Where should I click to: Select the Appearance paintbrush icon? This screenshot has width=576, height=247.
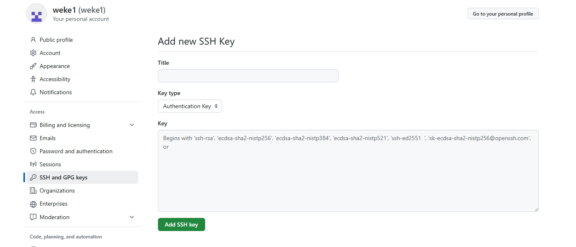[33, 66]
